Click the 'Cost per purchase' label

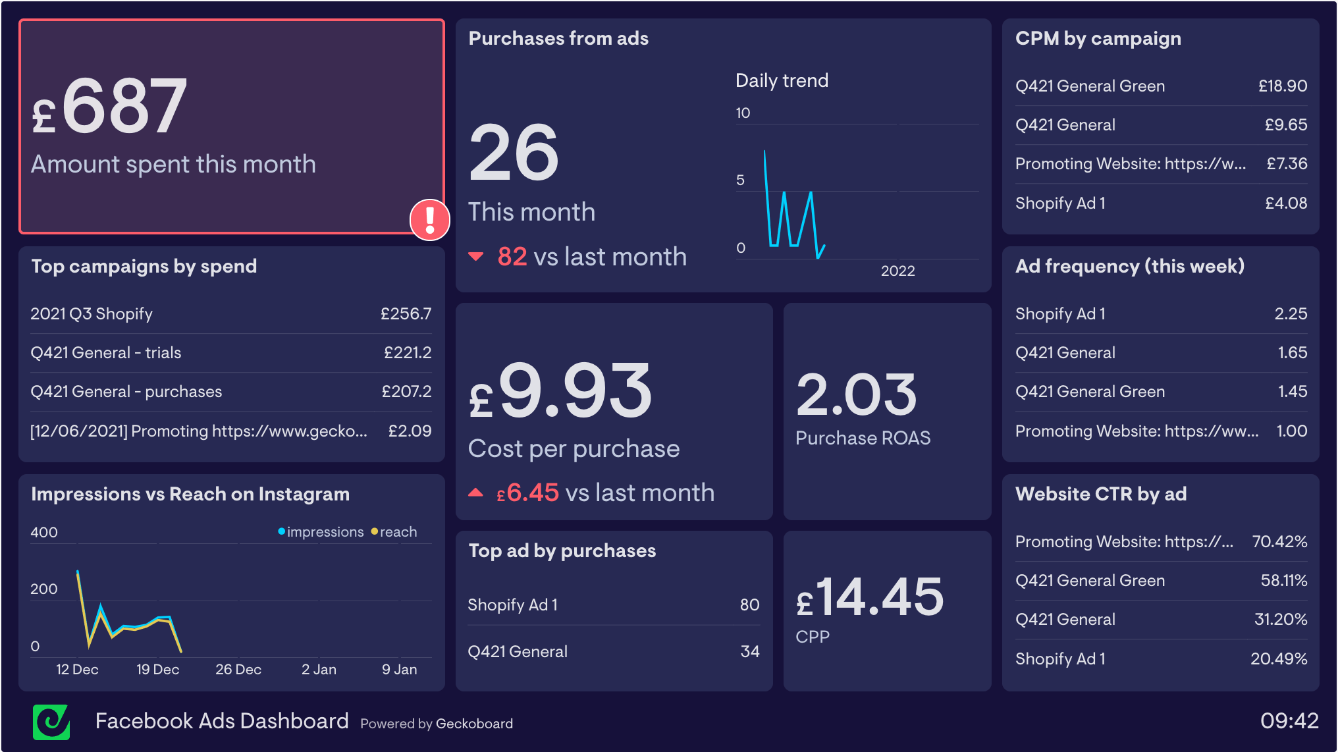574,449
